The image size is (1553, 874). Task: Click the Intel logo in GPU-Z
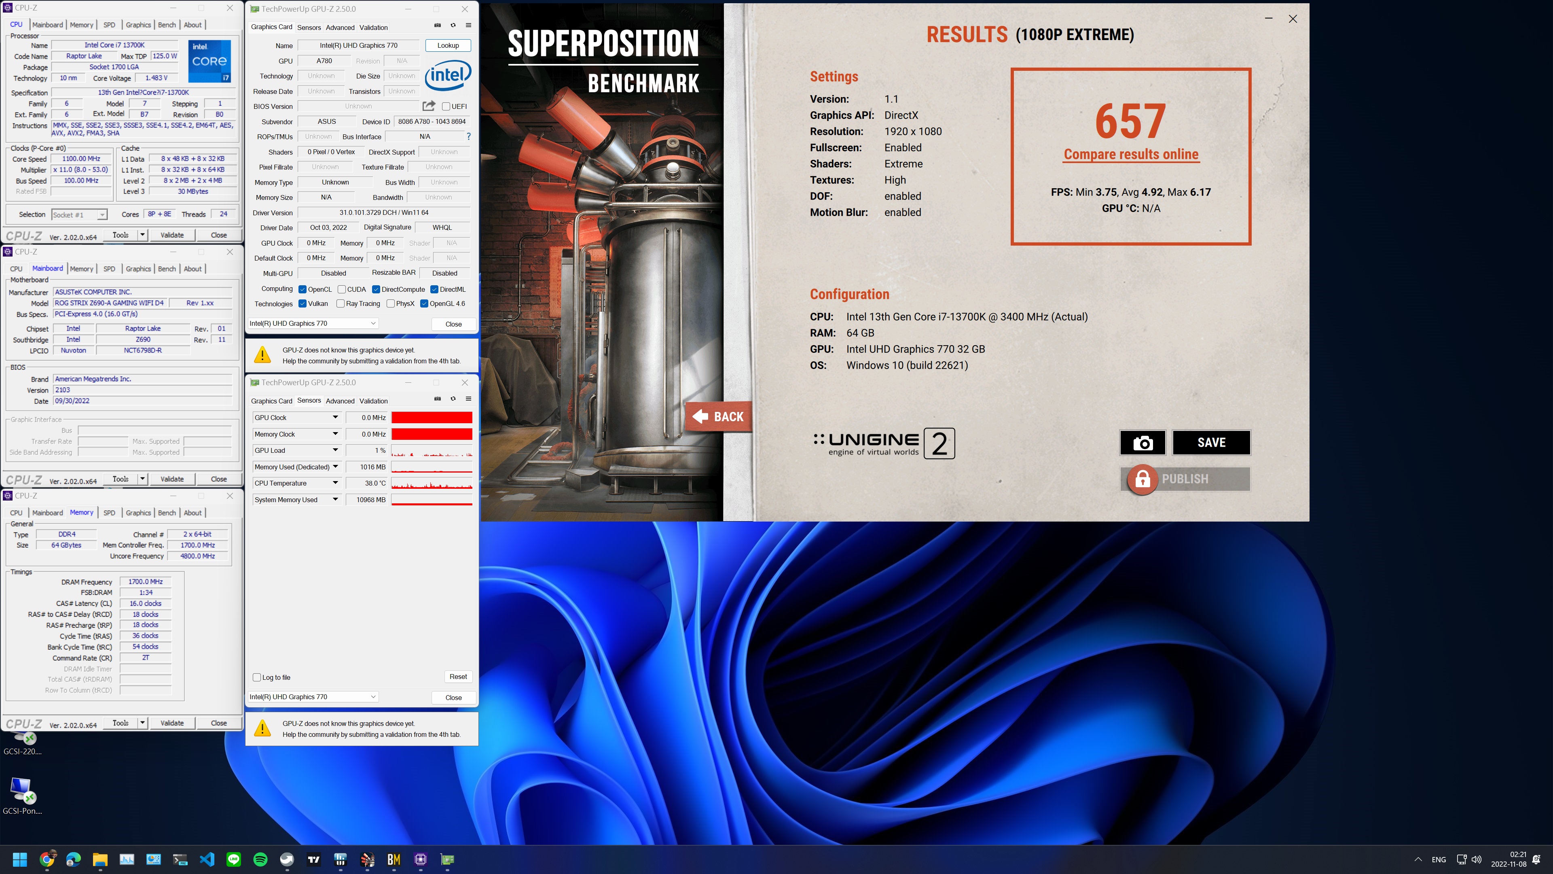[x=448, y=75]
